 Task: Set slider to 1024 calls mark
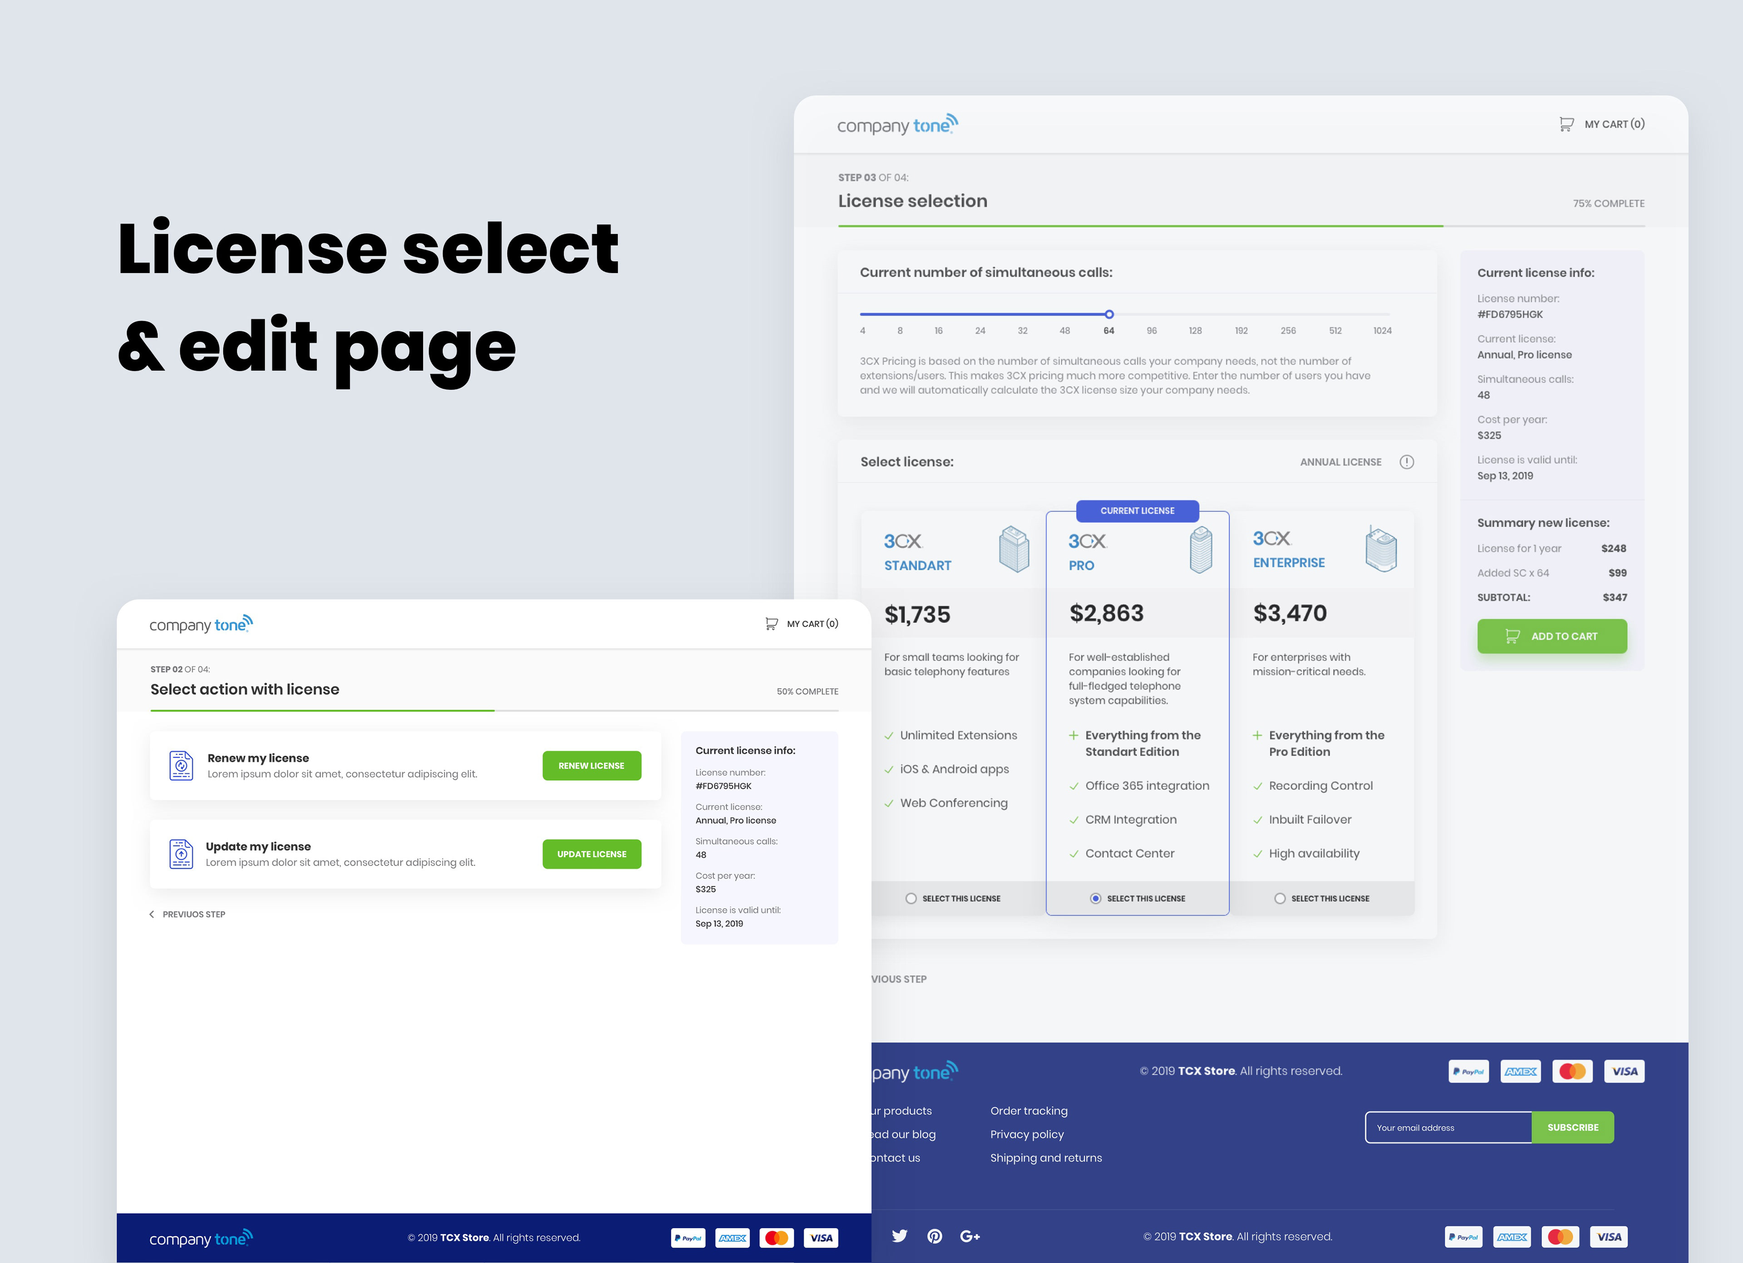point(1383,330)
